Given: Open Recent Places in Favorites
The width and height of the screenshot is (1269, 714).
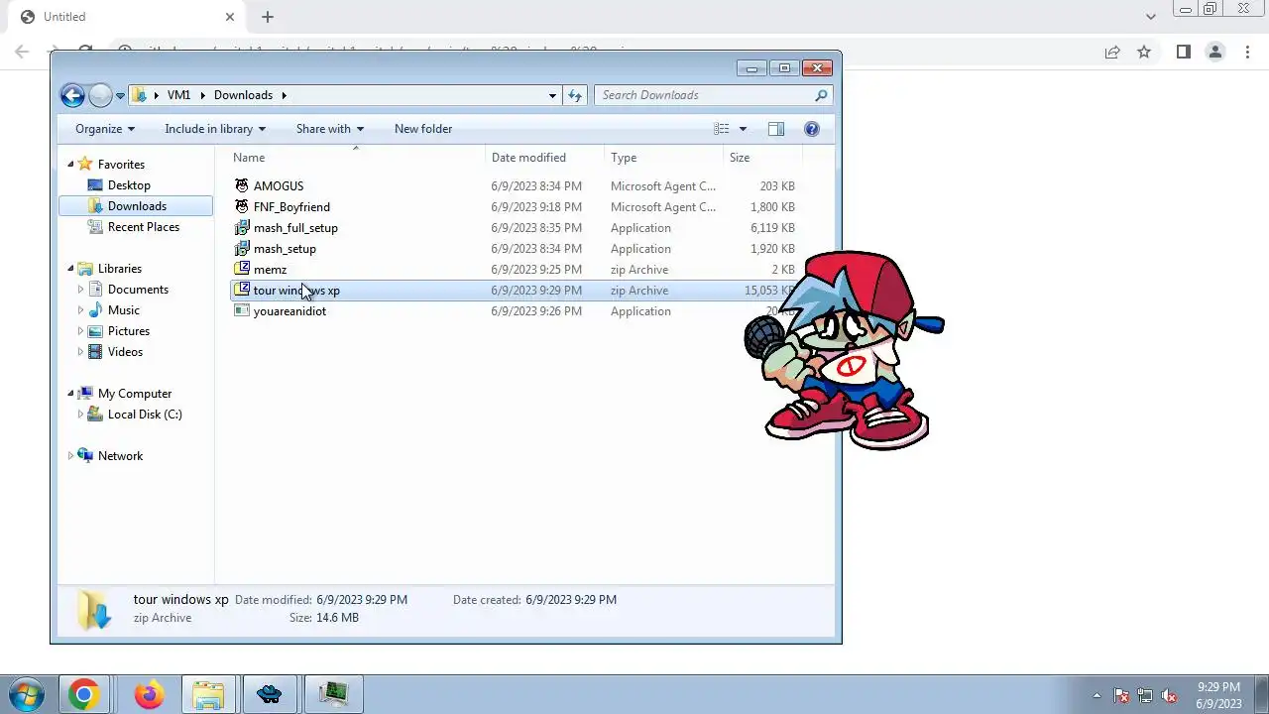Looking at the screenshot, I should click(x=143, y=227).
